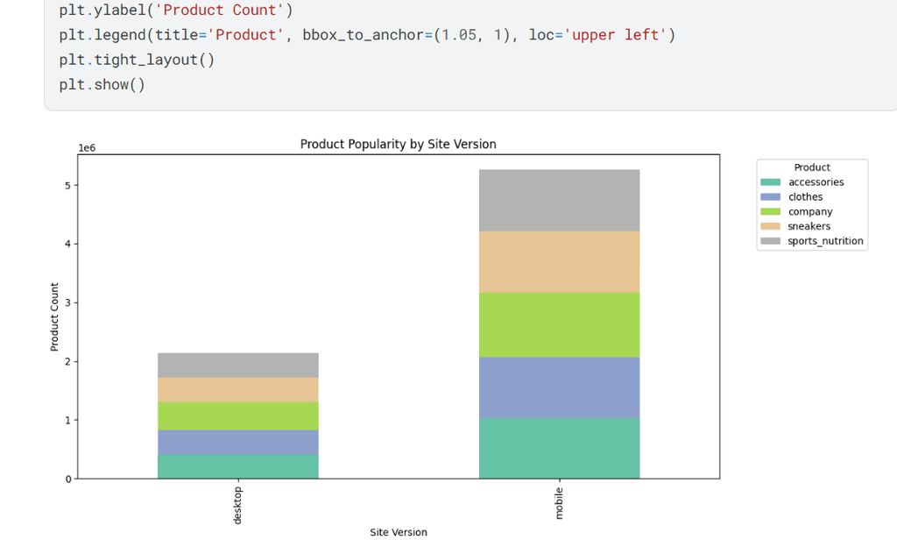Image resolution: width=897 pixels, height=554 pixels.
Task: Click the 'desktop' x-axis tick label
Action: tap(238, 506)
